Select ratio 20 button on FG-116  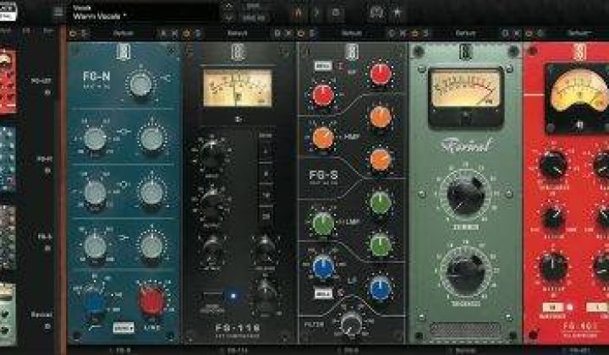266,217
